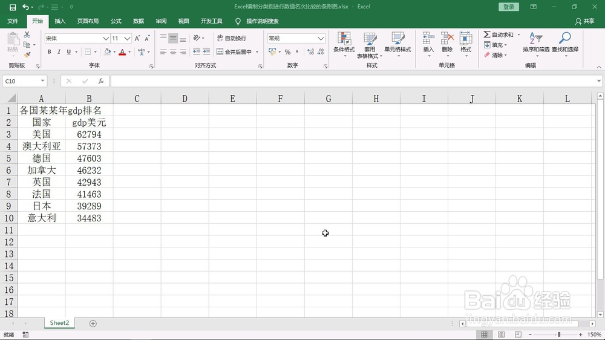The height and width of the screenshot is (340, 605).
Task: Open Sort and Filter (排序和筛选)
Action: 536,44
